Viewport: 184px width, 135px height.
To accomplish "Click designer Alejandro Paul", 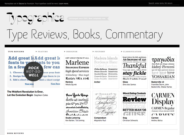I will coord(100,120).
